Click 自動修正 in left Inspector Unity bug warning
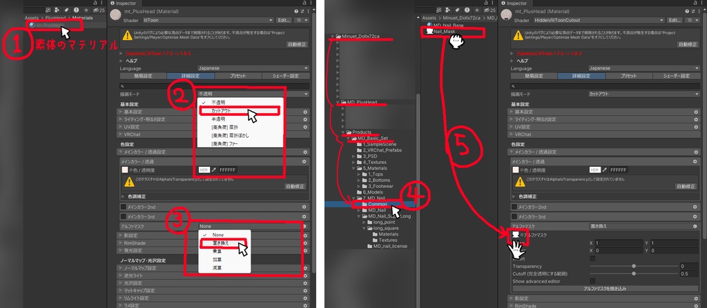Screen dimensions: 707x308 pos(298,45)
